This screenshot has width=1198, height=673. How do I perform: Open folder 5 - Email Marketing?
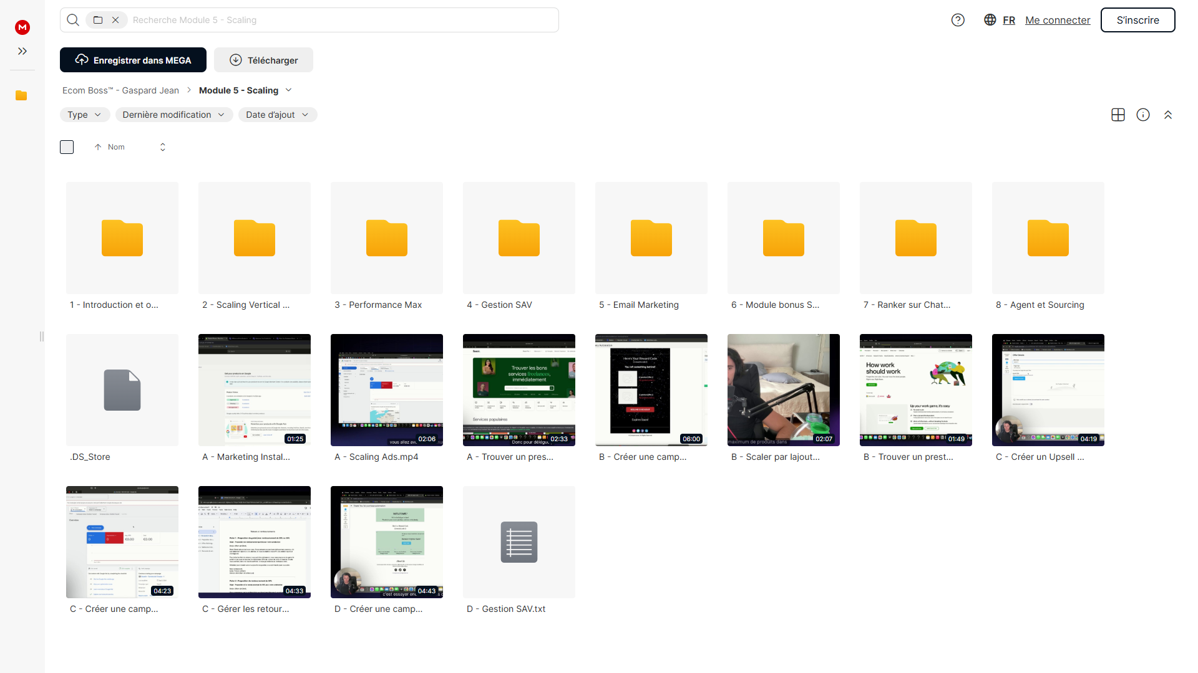tap(651, 238)
